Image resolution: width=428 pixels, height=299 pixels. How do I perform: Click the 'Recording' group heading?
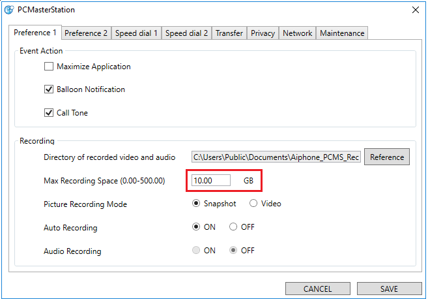click(x=37, y=141)
